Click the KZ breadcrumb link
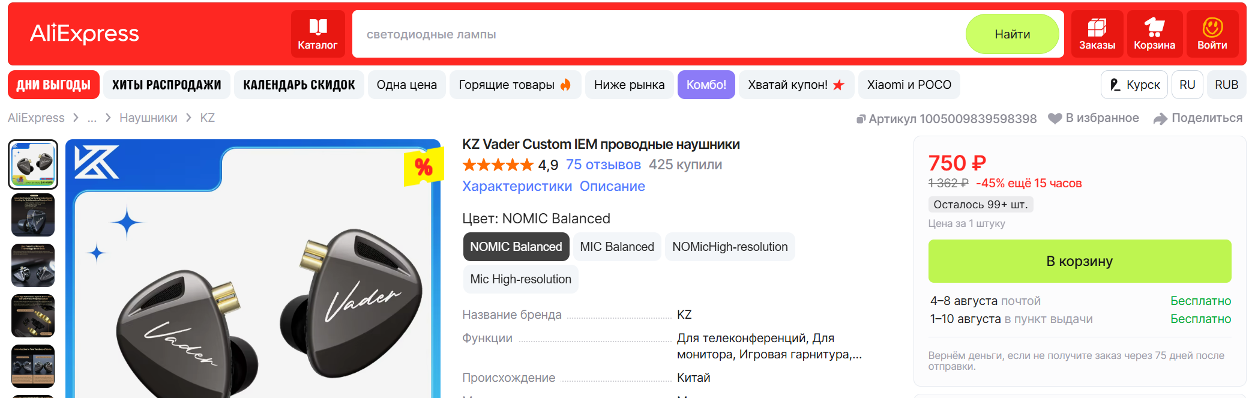 pyautogui.click(x=208, y=118)
